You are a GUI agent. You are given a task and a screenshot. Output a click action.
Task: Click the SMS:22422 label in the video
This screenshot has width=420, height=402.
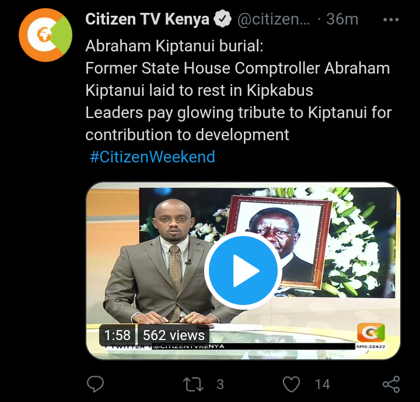pyautogui.click(x=371, y=346)
